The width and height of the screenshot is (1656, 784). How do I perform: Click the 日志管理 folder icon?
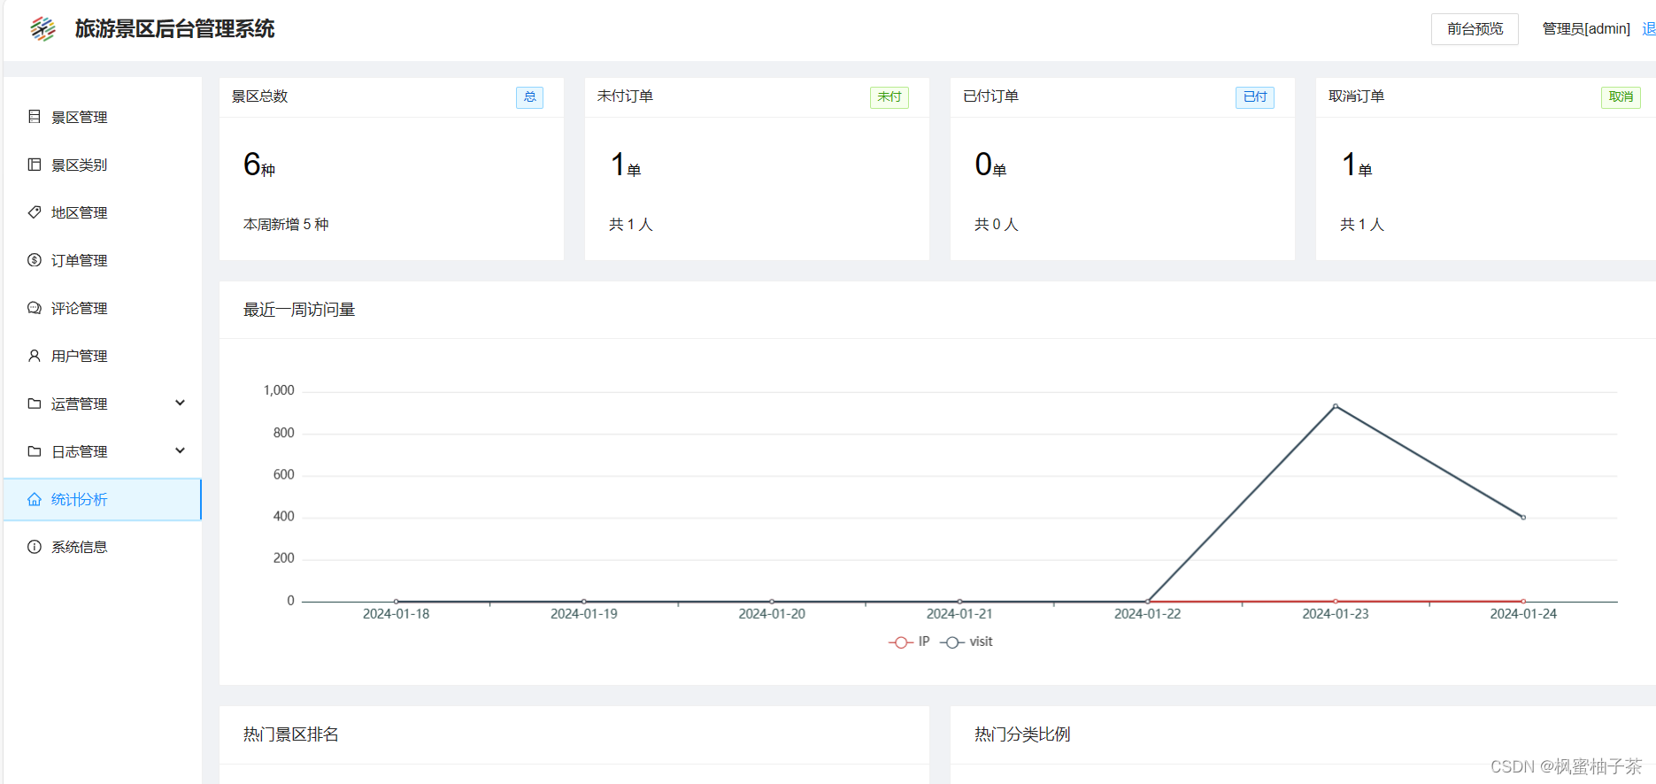(x=35, y=451)
